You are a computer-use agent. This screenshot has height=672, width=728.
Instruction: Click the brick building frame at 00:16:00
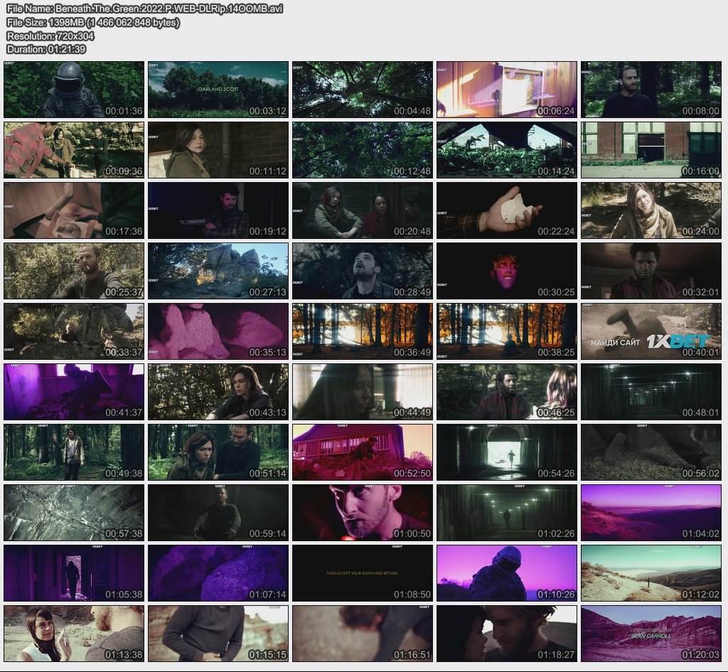point(651,150)
